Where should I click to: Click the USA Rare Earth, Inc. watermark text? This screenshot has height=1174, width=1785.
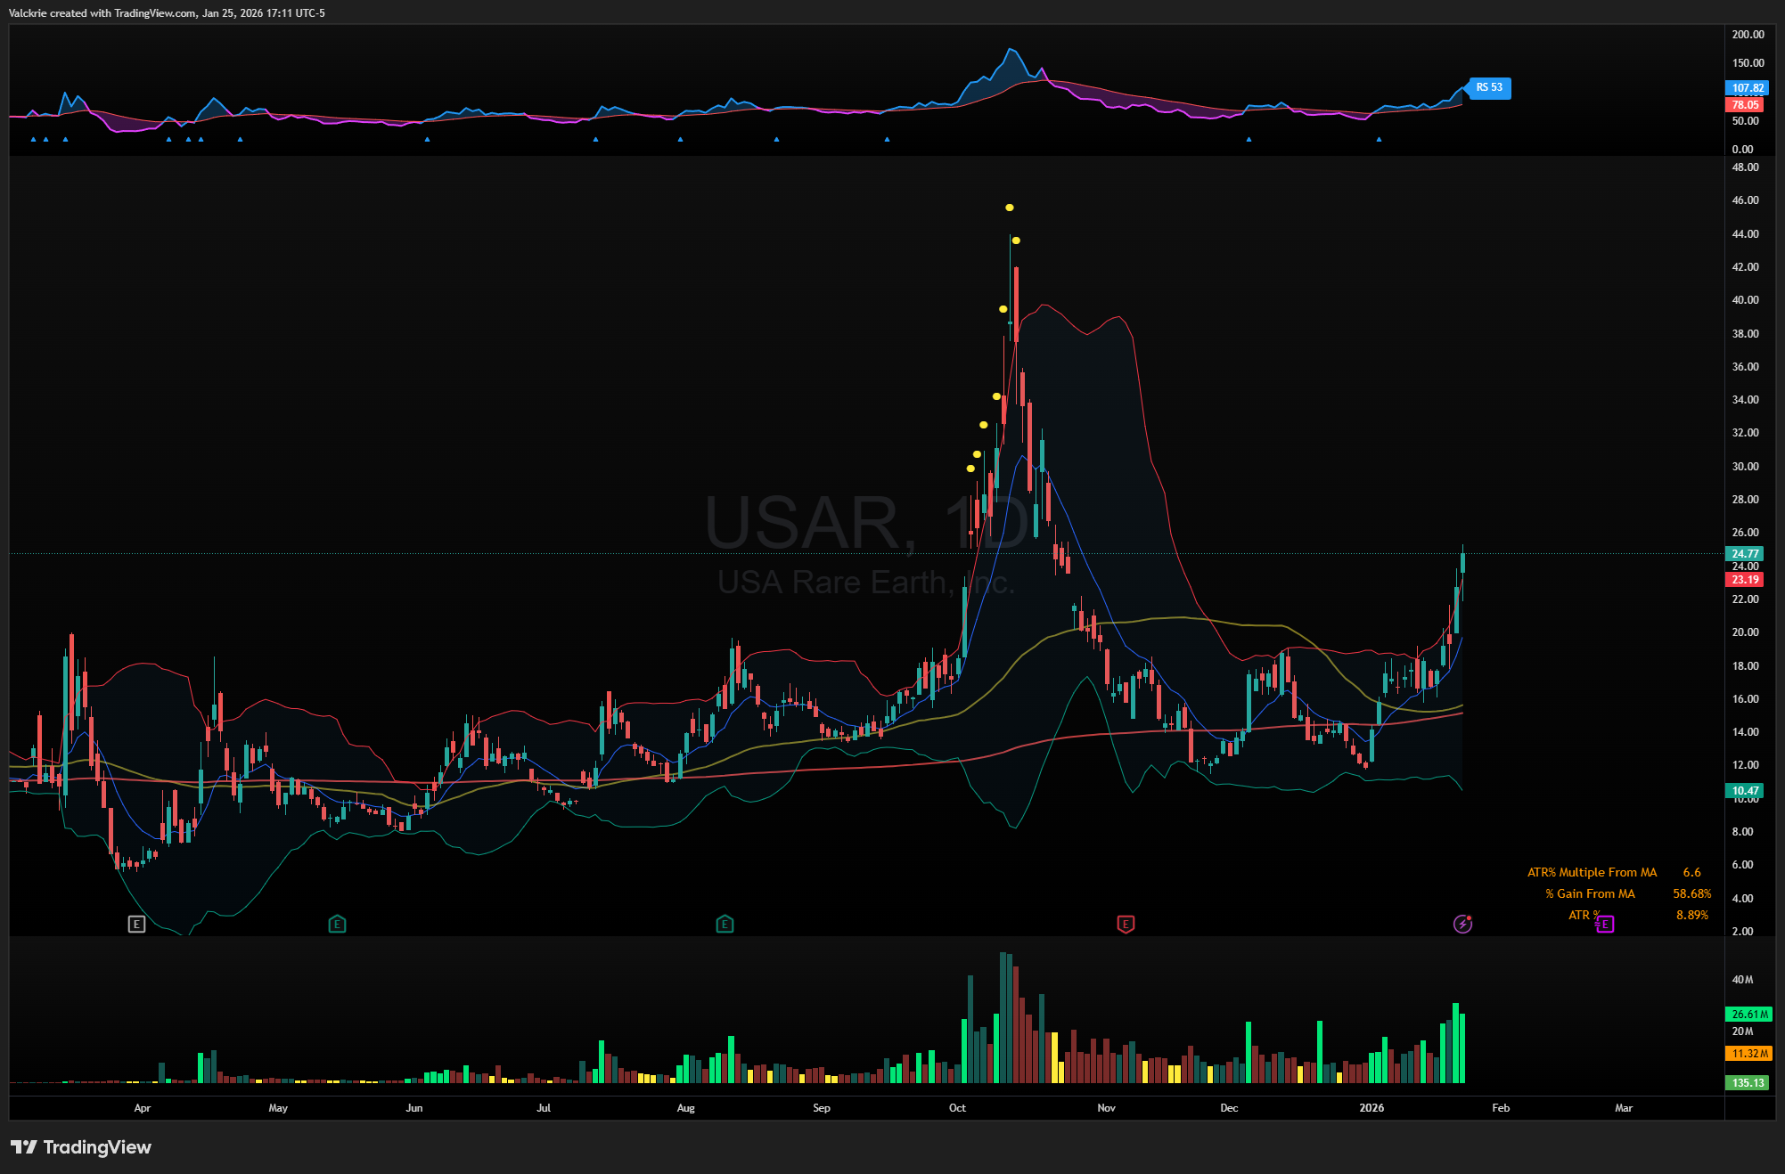(x=865, y=583)
